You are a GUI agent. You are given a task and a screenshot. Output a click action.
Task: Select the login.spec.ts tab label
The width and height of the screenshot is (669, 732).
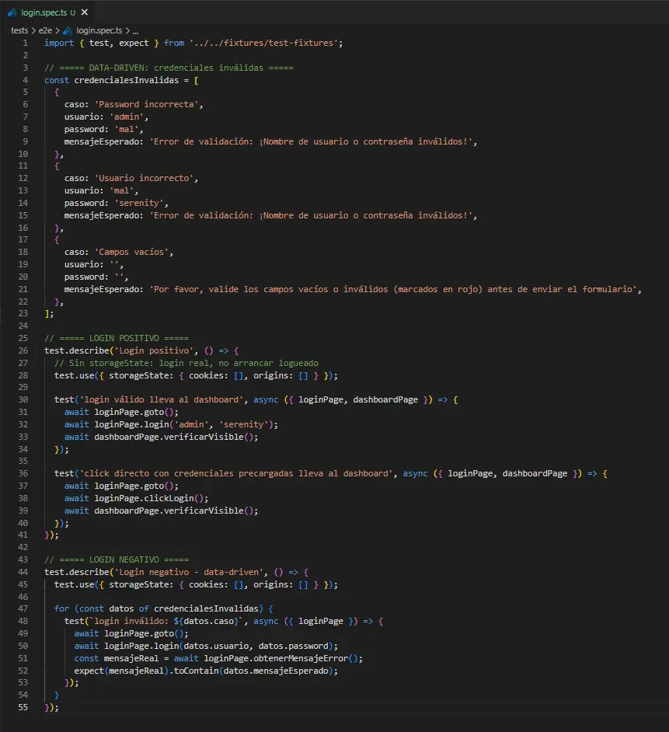coord(44,12)
